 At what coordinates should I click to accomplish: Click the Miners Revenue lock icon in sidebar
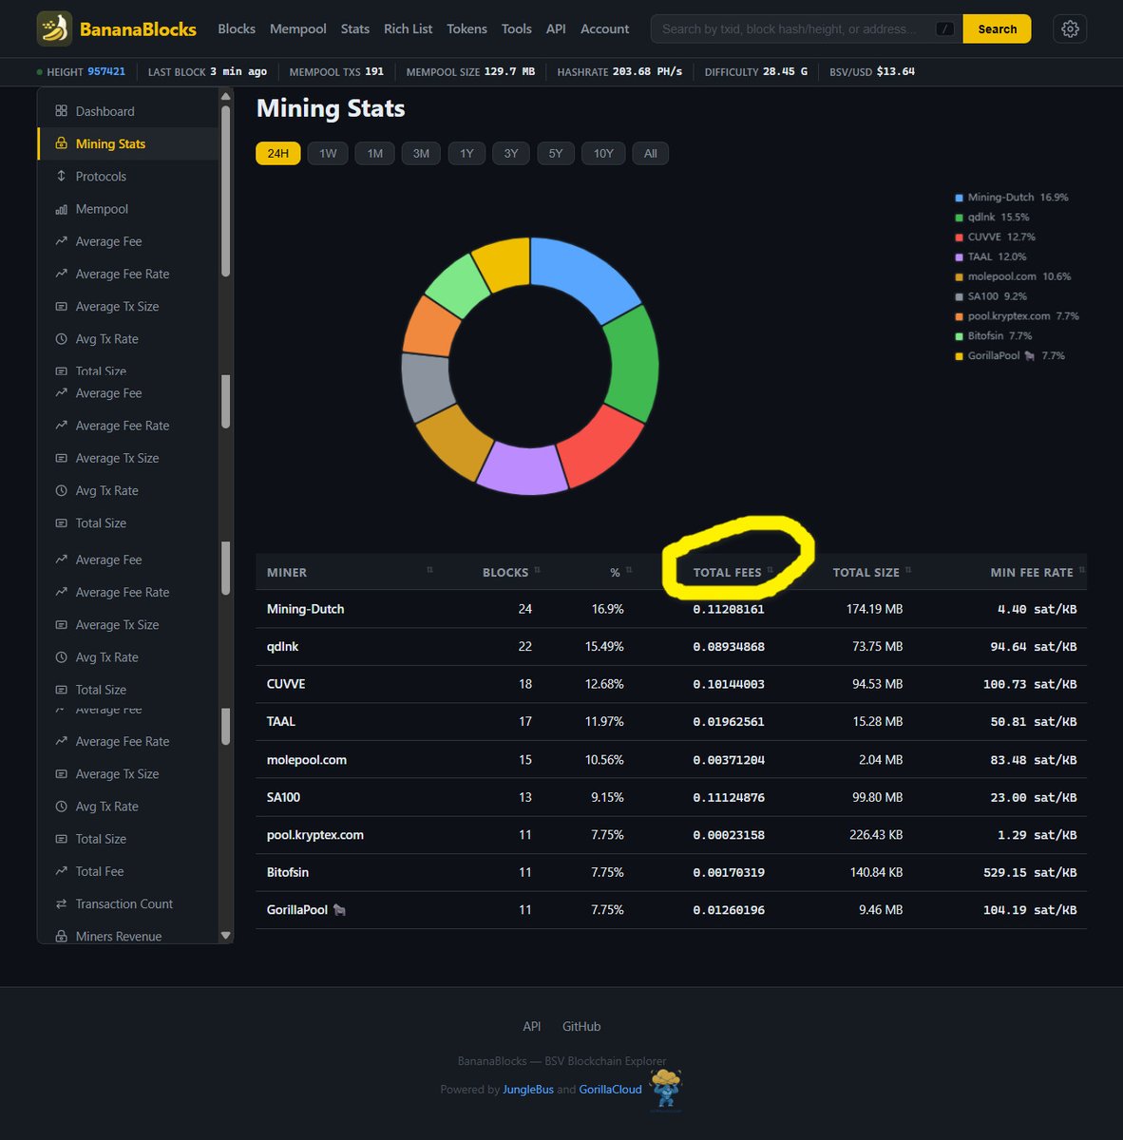[61, 936]
